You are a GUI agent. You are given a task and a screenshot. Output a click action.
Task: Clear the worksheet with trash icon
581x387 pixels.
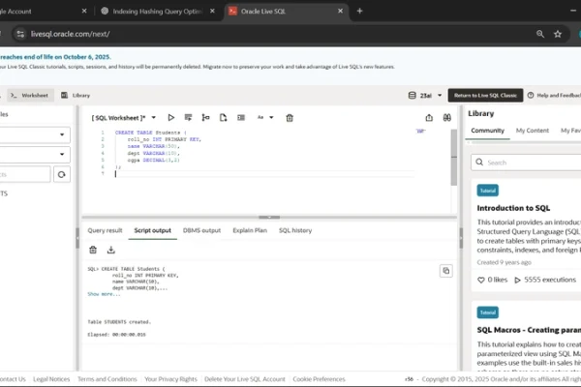click(x=289, y=117)
